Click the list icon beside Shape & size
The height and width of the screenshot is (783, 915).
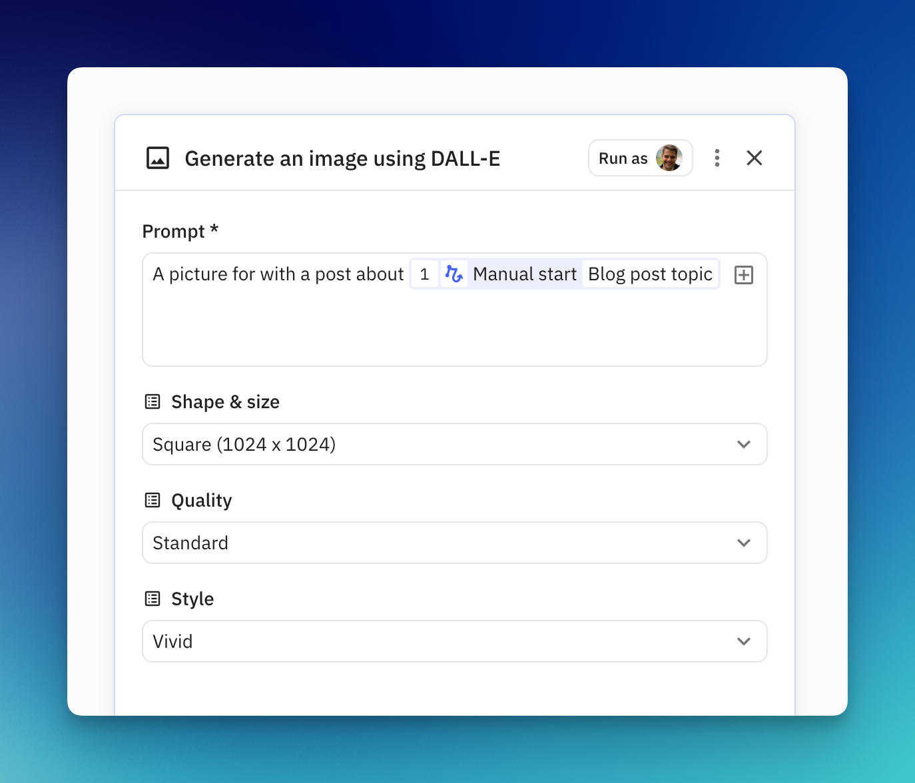point(152,401)
